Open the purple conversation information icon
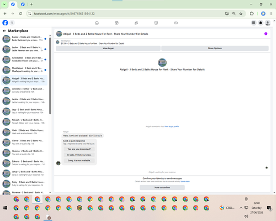Image resolution: width=276 pixels, height=221 pixels. (266, 34)
